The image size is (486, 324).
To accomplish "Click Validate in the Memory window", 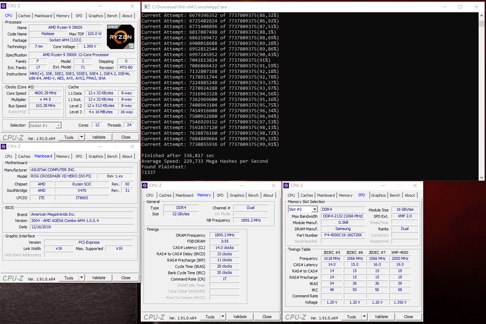I will click(x=240, y=317).
